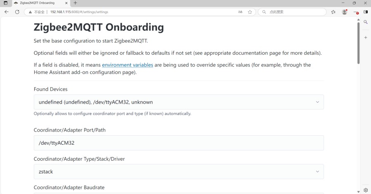Expand the zstack adapter type dropdown

tap(178, 171)
